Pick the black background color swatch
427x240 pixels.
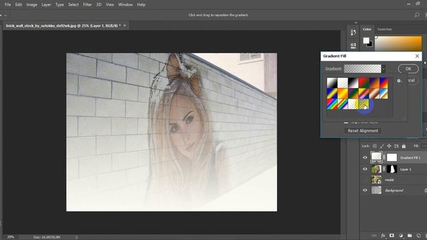(371, 45)
